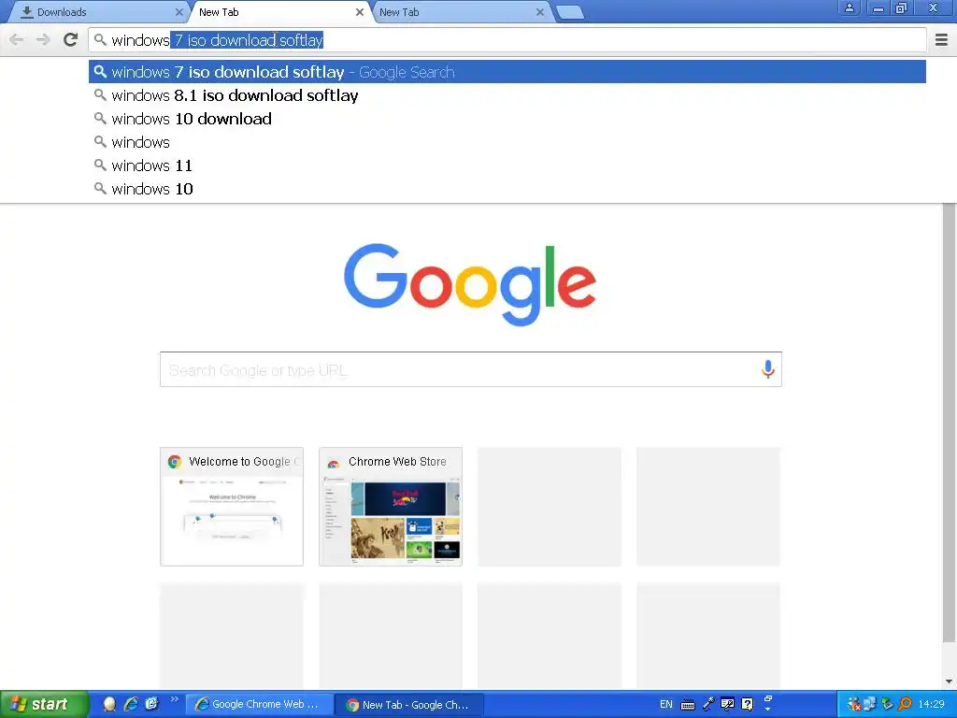
Task: Click the network computers tray icon
Action: coord(869,705)
